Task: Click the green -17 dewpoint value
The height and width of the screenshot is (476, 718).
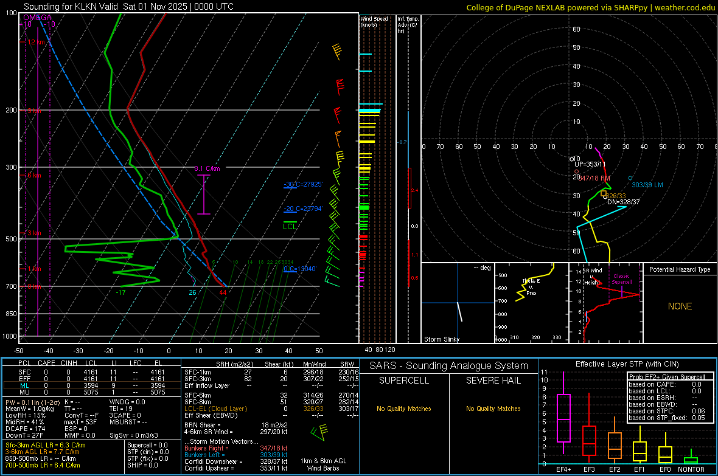Action: point(120,292)
